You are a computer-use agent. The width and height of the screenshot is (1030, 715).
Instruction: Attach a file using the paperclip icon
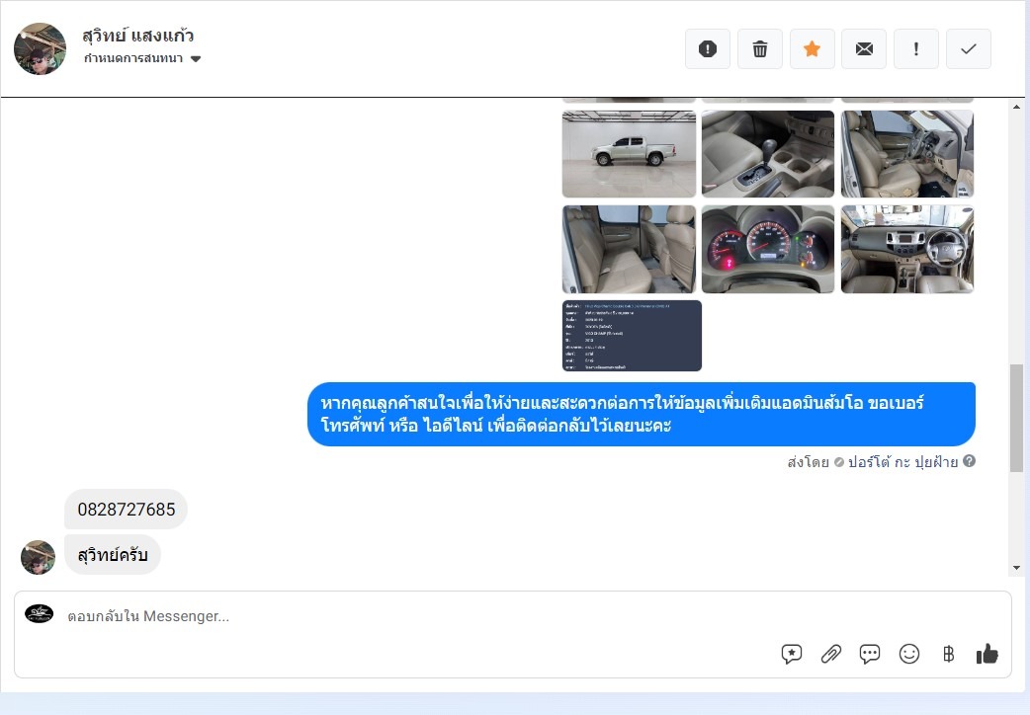pyautogui.click(x=831, y=654)
